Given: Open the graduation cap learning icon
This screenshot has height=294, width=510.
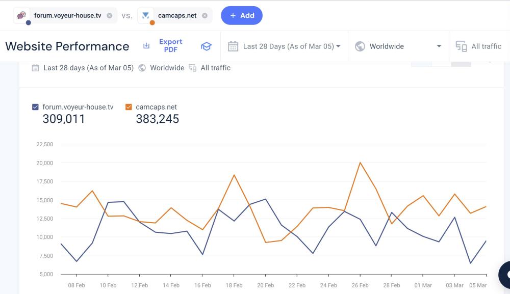Looking at the screenshot, I should pyautogui.click(x=206, y=46).
